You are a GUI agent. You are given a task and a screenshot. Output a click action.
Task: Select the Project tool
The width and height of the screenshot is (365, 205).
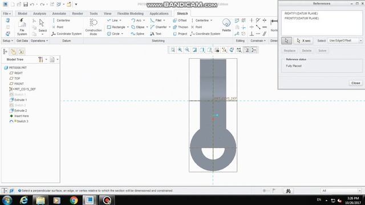[180, 34]
